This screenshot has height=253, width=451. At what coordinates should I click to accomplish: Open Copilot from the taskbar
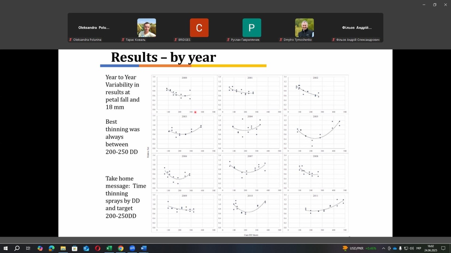pos(40,248)
